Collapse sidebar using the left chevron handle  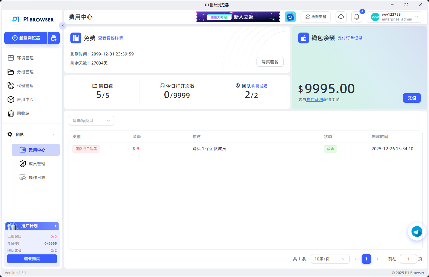point(63,26)
